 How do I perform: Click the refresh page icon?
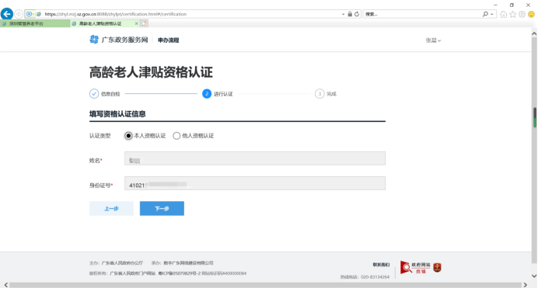[x=357, y=14]
